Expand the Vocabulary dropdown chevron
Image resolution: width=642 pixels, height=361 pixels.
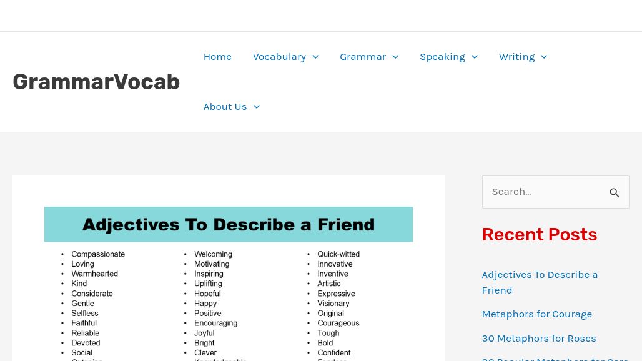pyautogui.click(x=315, y=57)
